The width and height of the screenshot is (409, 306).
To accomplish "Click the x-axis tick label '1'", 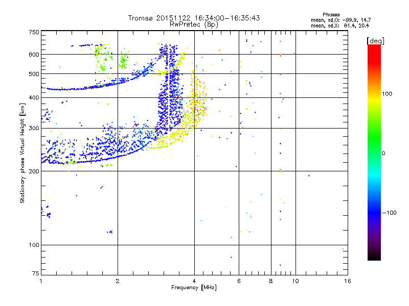I will tap(41, 281).
